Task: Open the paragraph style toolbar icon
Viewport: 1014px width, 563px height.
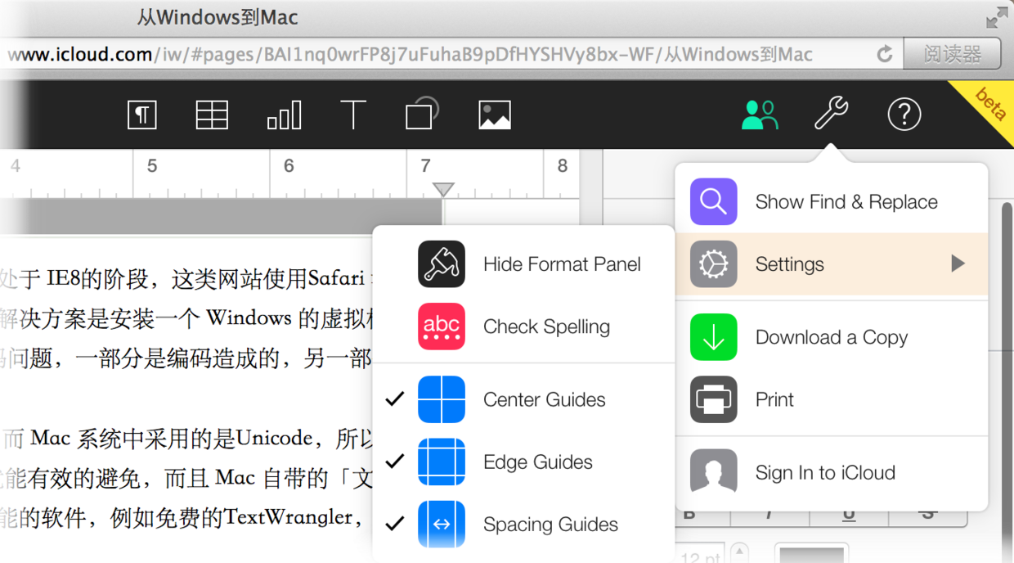Action: [x=142, y=115]
